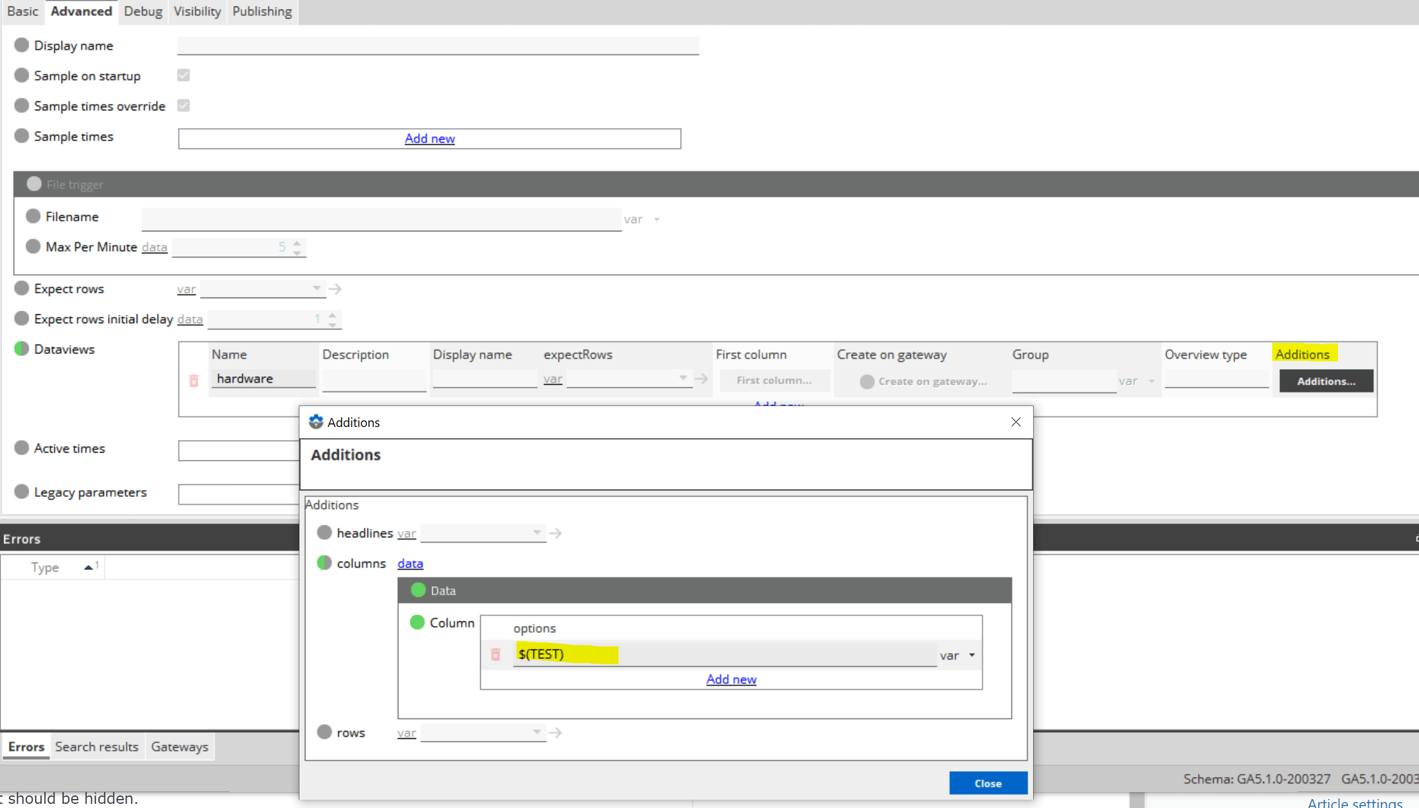The height and width of the screenshot is (808, 1419).
Task: Open the headlines var dropdown
Action: click(x=483, y=533)
